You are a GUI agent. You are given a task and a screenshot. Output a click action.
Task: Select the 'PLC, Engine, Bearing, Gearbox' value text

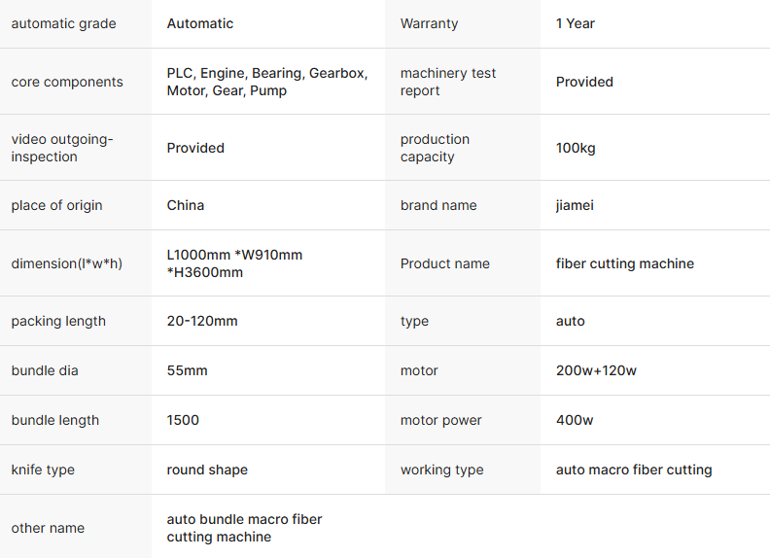tap(267, 73)
